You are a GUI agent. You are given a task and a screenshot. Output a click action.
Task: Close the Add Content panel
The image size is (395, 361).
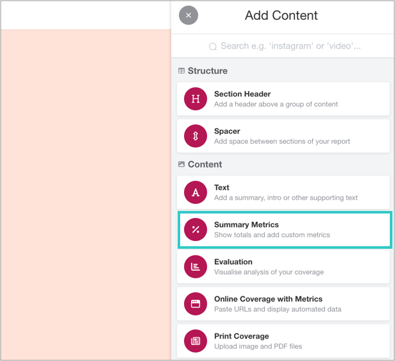(188, 15)
